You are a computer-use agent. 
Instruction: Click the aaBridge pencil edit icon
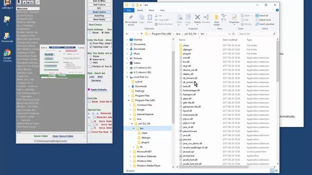coord(38,2)
